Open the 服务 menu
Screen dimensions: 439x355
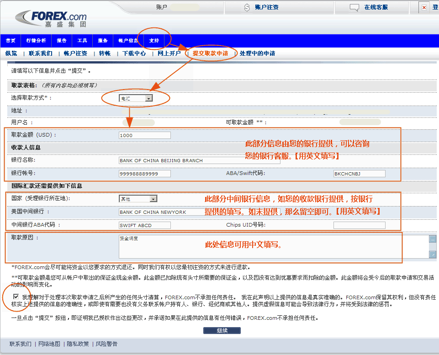pyautogui.click(x=103, y=41)
